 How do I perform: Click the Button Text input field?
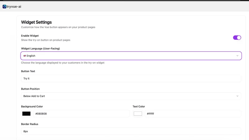[131, 78]
